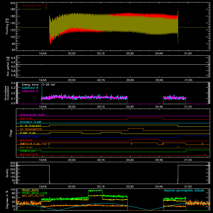Click 20:45 time label under Roll period plot
The width and height of the screenshot is (213, 213).
click(159, 80)
